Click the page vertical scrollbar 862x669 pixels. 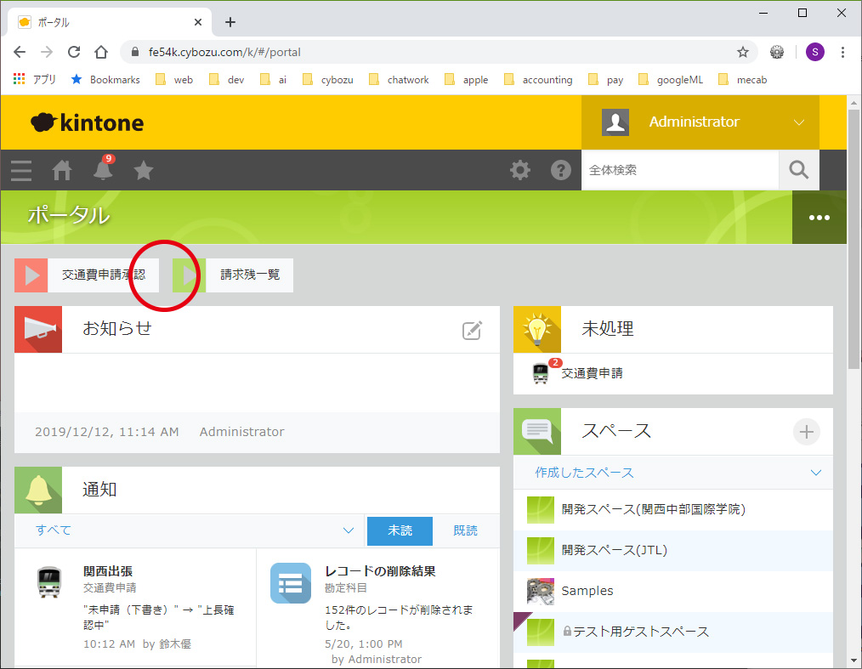pos(853,239)
